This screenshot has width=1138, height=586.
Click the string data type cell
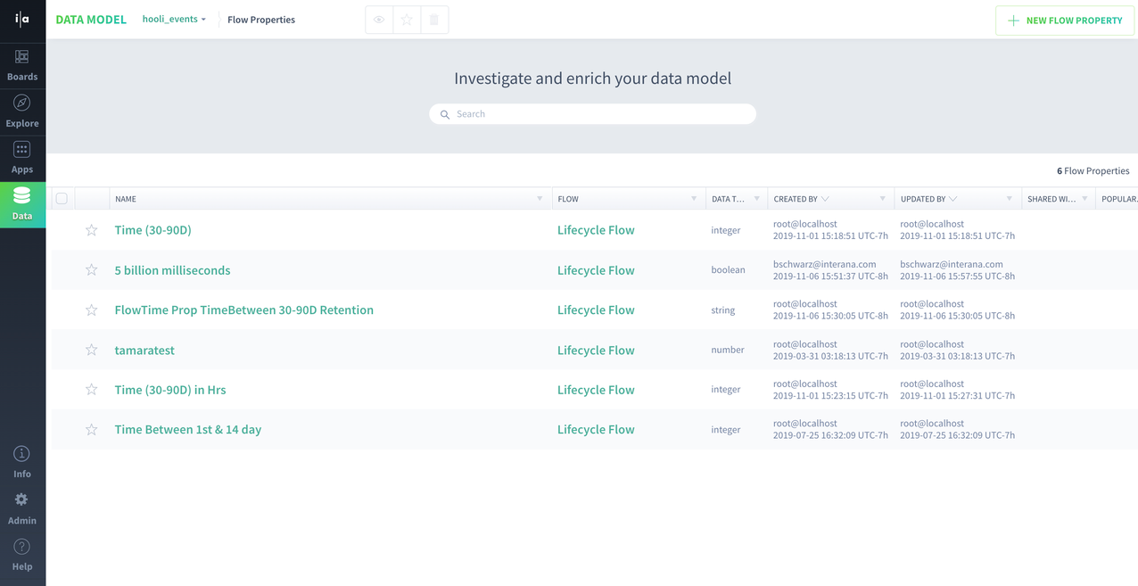click(723, 310)
